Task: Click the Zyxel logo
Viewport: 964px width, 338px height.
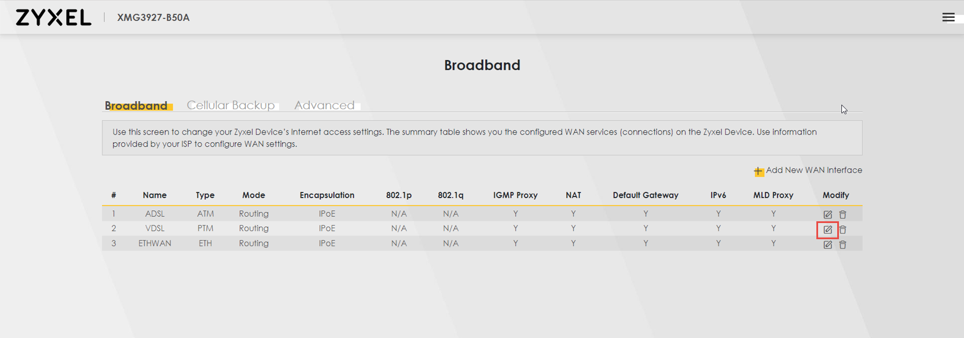Action: pos(53,17)
